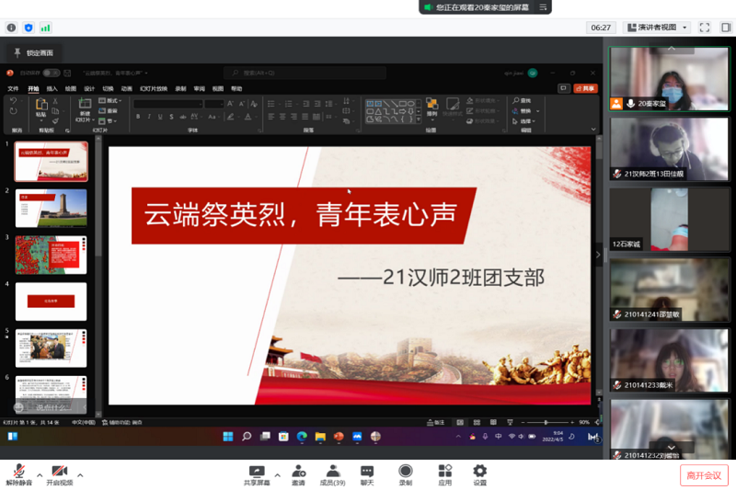Viewport: 736px width, 490px height.
Task: Toggle the participant sidebar panel icon
Action: (x=726, y=28)
